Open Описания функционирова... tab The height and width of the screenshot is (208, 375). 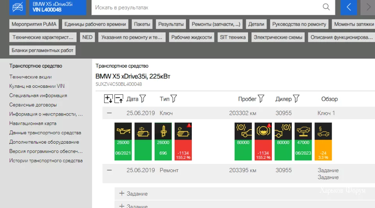pyautogui.click(x=341, y=37)
